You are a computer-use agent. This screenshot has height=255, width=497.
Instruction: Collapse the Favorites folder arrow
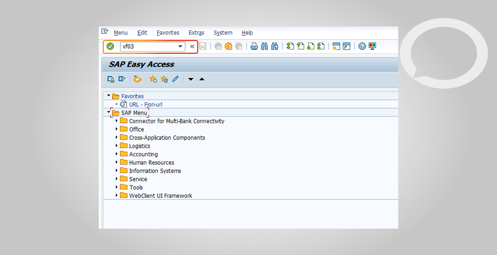click(109, 96)
